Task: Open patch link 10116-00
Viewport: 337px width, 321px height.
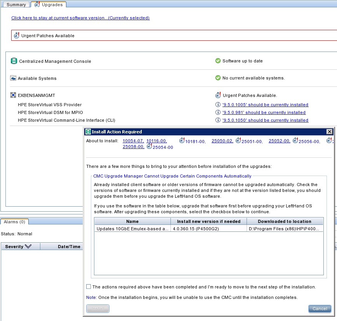Action: click(157, 141)
